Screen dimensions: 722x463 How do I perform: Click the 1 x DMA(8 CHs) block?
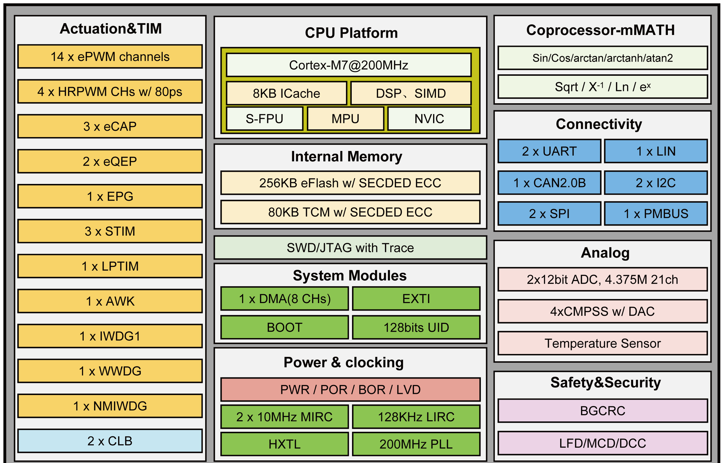pyautogui.click(x=284, y=298)
